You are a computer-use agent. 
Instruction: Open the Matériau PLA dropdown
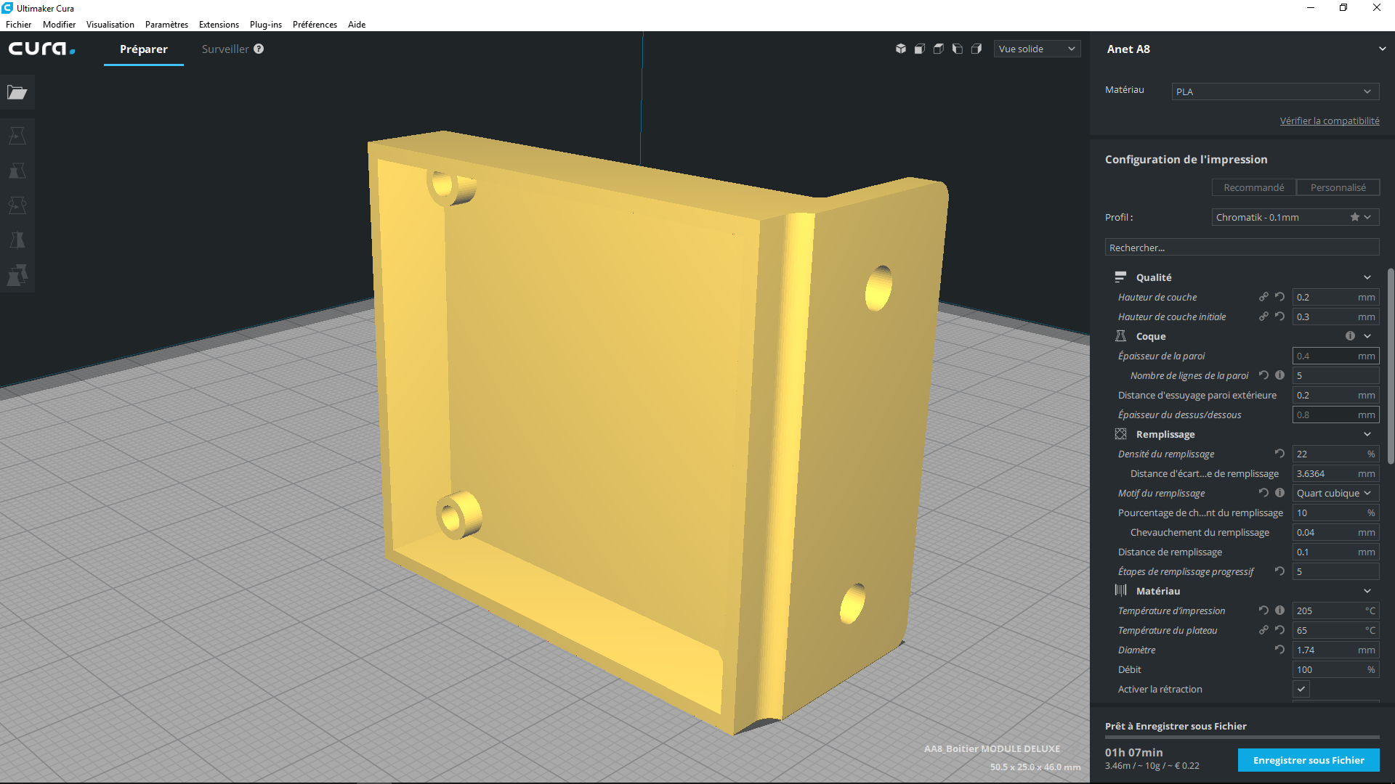pos(1275,91)
